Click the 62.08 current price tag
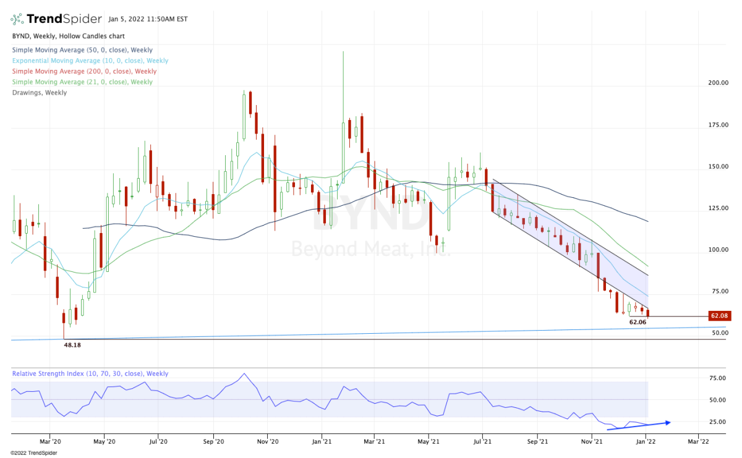The height and width of the screenshot is (458, 742). pos(720,316)
